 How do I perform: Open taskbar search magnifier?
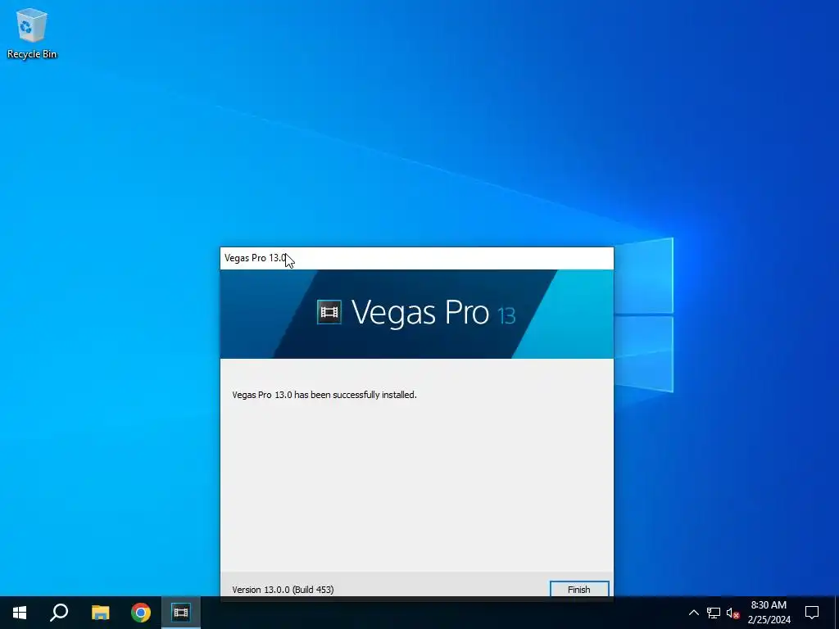click(59, 613)
